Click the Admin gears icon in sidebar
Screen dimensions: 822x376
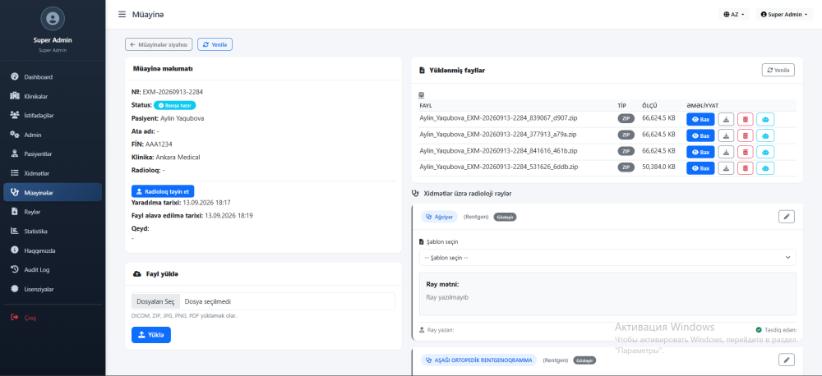[x=15, y=135]
